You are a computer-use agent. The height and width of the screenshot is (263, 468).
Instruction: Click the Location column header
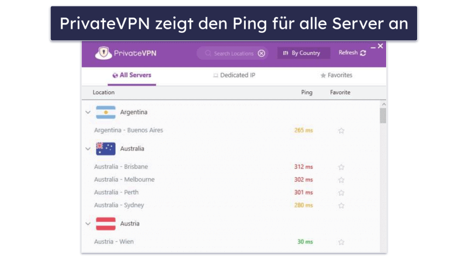(x=104, y=93)
